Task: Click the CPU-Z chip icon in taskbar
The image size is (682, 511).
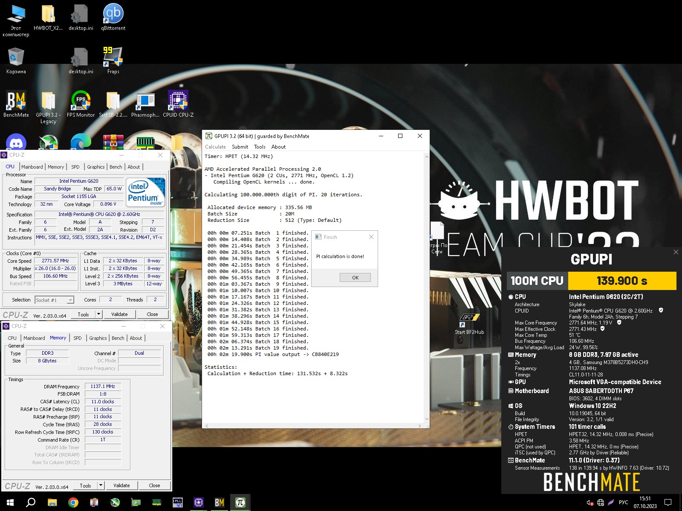Action: (x=199, y=502)
